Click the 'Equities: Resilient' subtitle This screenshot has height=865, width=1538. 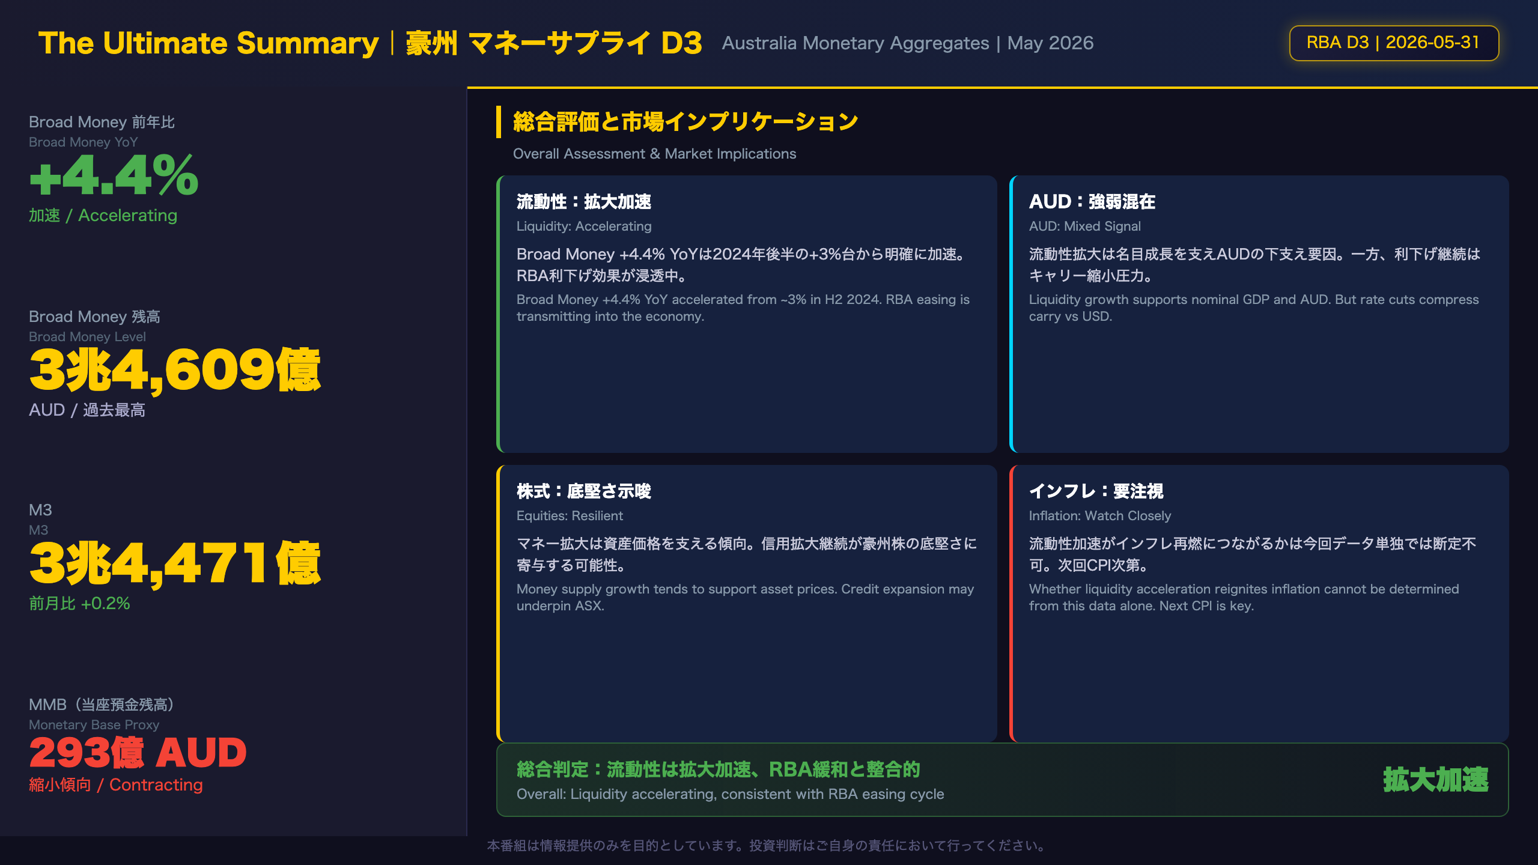click(x=570, y=516)
